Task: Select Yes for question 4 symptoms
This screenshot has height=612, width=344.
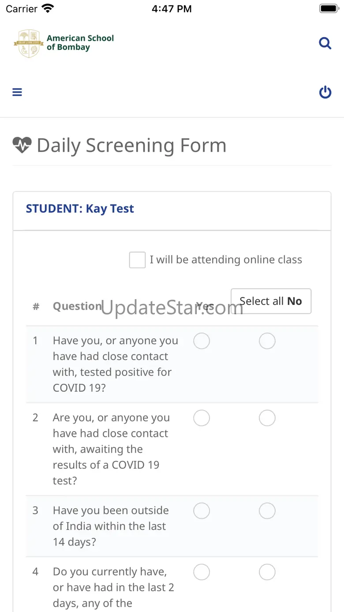Action: 202,572
